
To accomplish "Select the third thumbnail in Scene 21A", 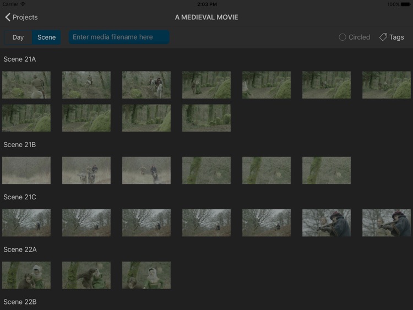I will 146,85.
